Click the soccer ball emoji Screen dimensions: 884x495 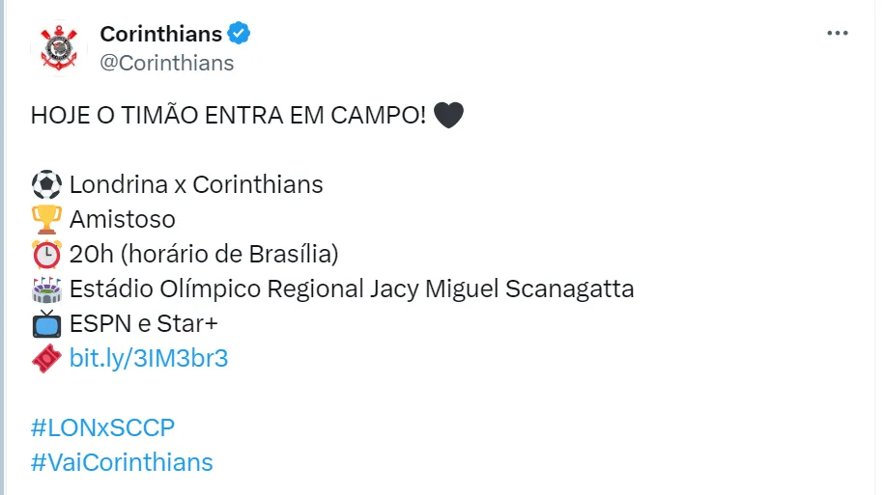tap(46, 184)
